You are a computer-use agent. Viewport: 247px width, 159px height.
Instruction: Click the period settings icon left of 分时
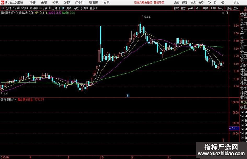coord(2,8)
